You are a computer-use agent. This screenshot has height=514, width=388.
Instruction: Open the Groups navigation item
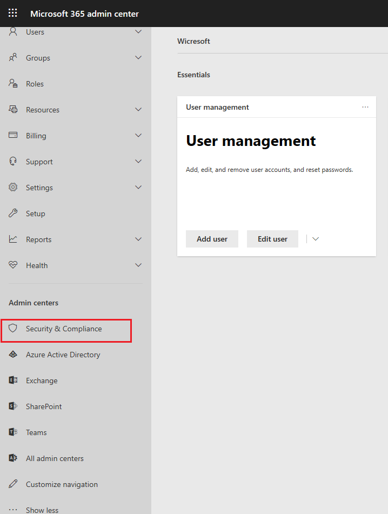(75, 58)
